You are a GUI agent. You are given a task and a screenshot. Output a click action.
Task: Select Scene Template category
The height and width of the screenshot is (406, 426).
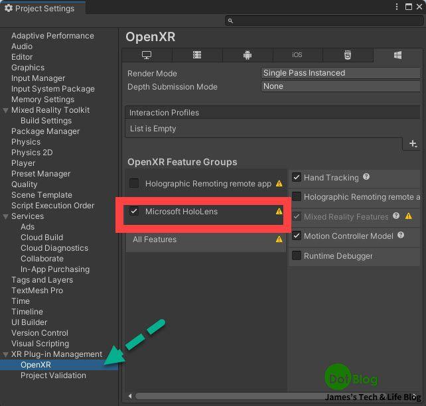tap(42, 195)
